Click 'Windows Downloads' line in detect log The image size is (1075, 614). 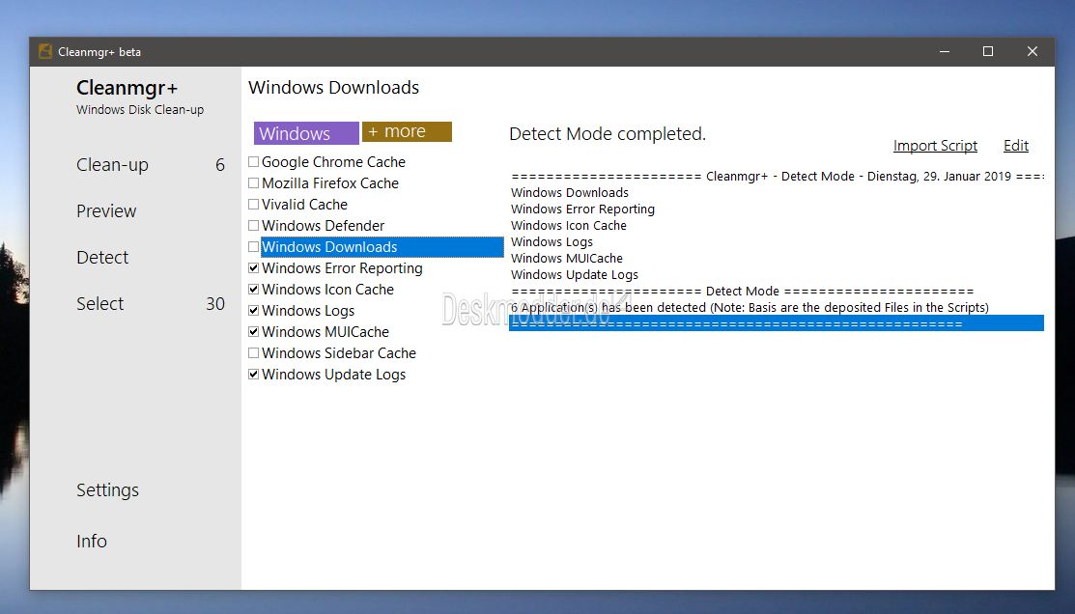(570, 192)
